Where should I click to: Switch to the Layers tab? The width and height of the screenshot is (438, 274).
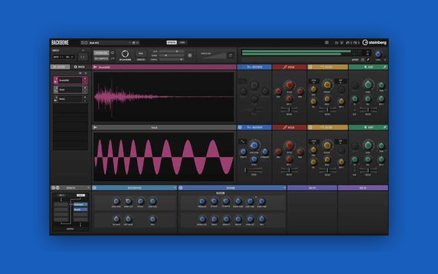click(x=60, y=67)
